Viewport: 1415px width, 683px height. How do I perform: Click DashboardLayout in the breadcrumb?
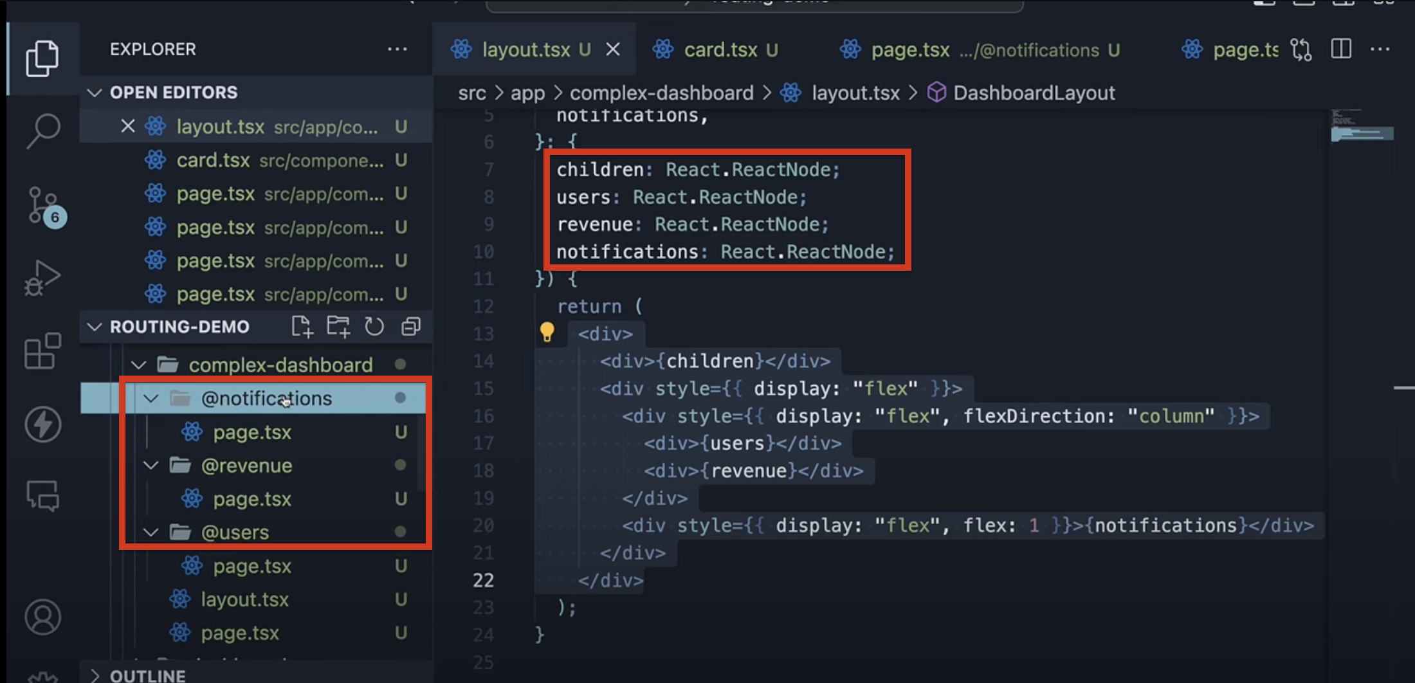[1034, 93]
